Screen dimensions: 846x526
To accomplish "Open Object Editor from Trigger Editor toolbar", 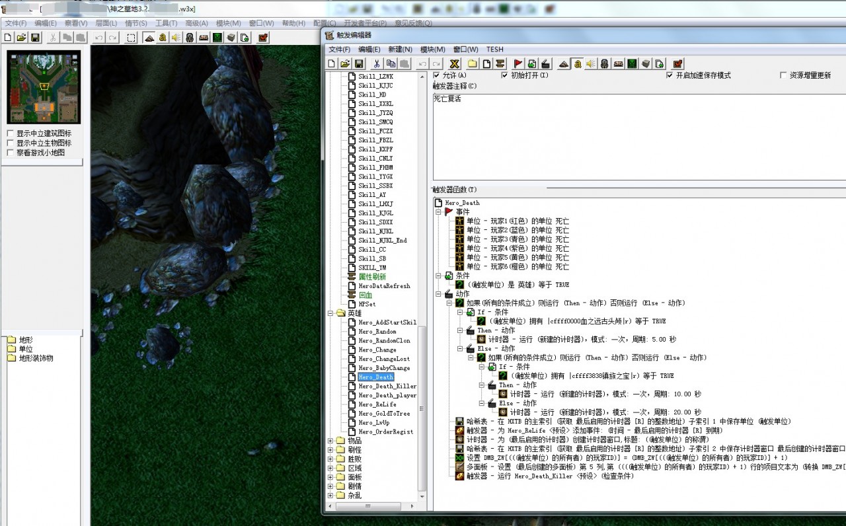I will 605,63.
